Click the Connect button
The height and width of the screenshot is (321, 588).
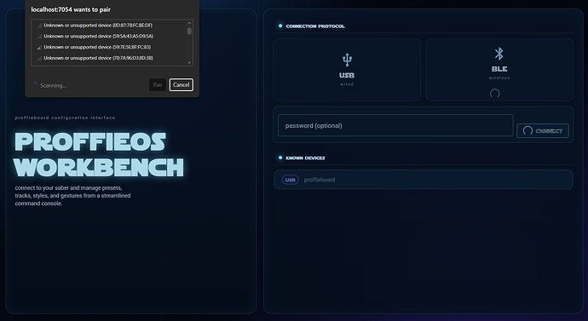[x=543, y=131]
